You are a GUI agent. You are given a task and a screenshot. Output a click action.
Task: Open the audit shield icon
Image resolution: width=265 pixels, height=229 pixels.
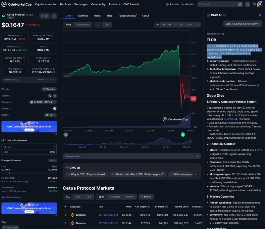(x=55, y=109)
